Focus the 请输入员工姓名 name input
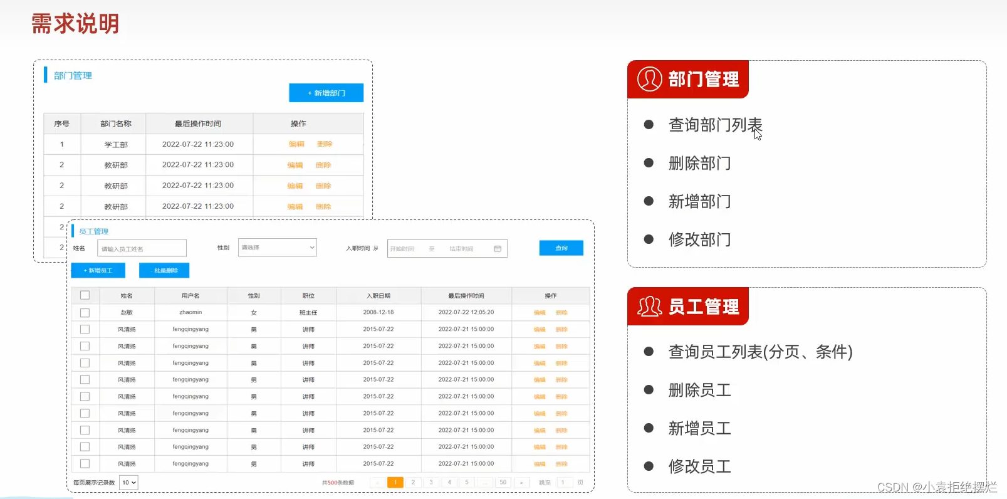Image resolution: width=1007 pixels, height=499 pixels. tap(142, 249)
